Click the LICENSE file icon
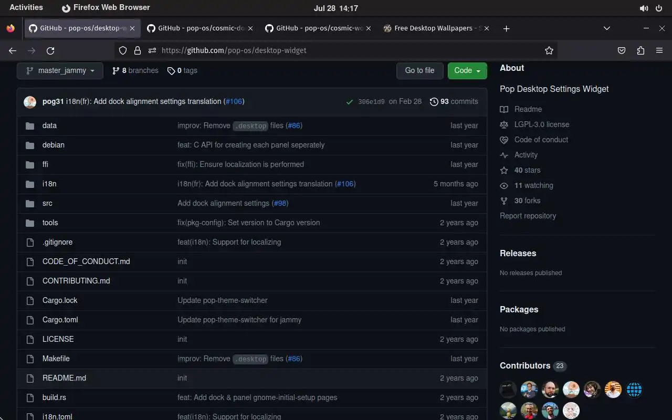Viewport: 672px width, 420px height. pyautogui.click(x=30, y=339)
